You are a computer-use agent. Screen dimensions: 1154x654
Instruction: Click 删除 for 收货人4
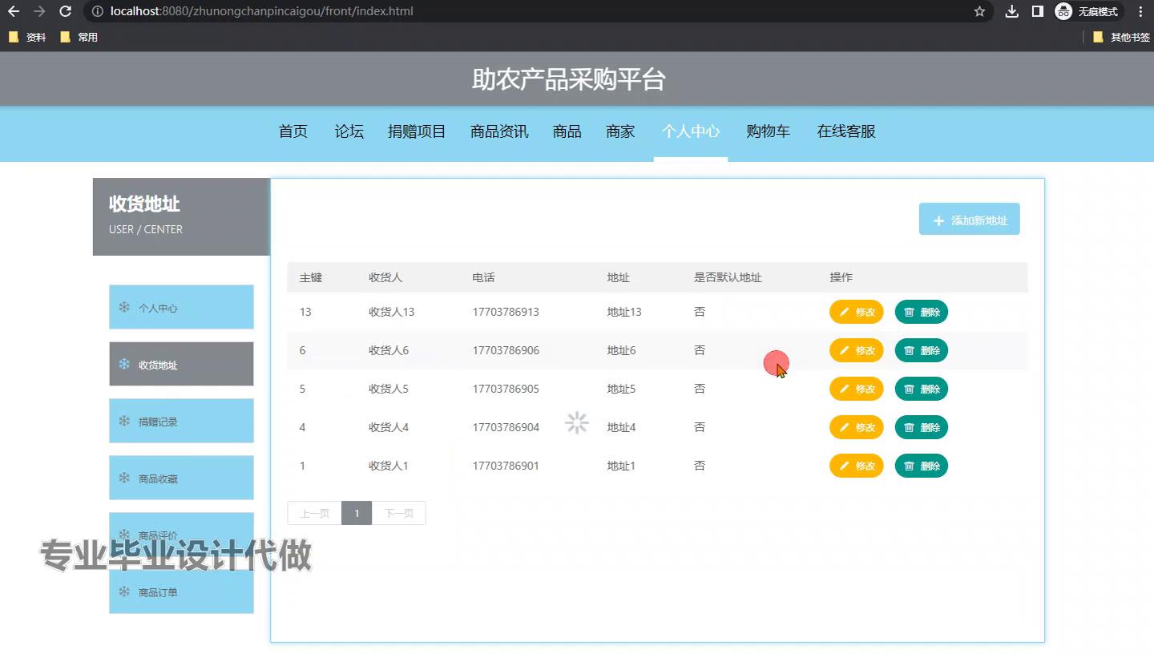921,427
